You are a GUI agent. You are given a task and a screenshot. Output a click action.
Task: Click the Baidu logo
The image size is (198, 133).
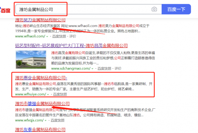point(5,10)
